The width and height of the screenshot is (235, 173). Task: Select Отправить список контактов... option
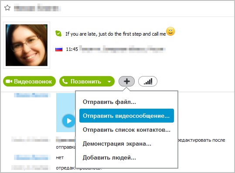pyautogui.click(x=126, y=130)
